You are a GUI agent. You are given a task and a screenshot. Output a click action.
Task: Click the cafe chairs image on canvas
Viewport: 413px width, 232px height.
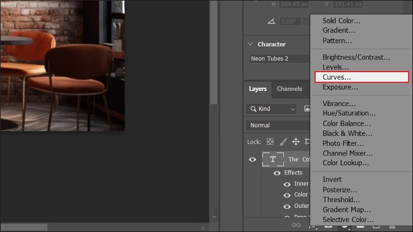point(62,65)
